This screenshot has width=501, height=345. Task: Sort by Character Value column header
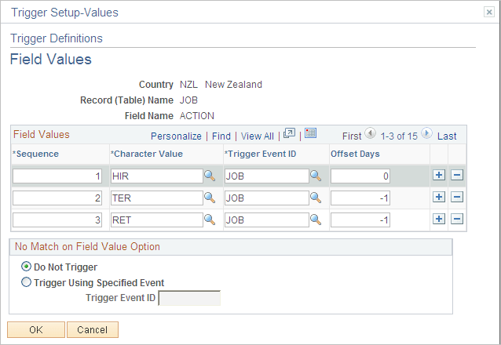click(x=147, y=154)
